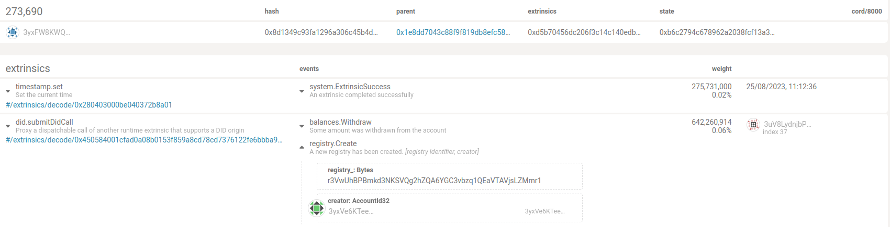Click the registry_ Bytes value field

click(x=434, y=181)
